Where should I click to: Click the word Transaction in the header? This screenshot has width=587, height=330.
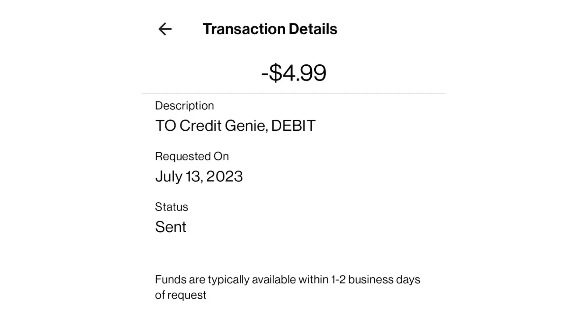point(244,29)
